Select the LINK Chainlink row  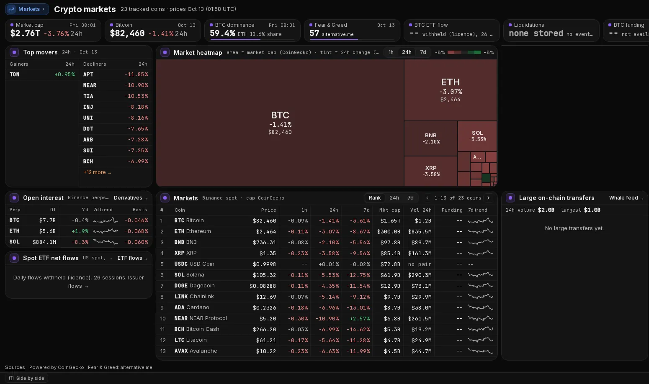pyautogui.click(x=327, y=297)
